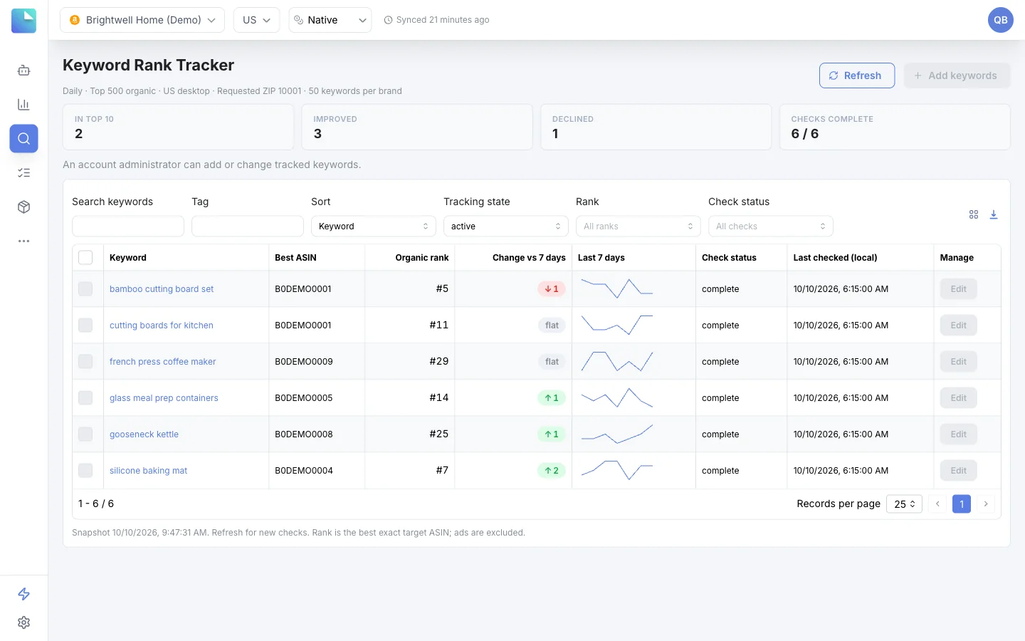Open the Tracking state dropdown set to active

tap(506, 226)
